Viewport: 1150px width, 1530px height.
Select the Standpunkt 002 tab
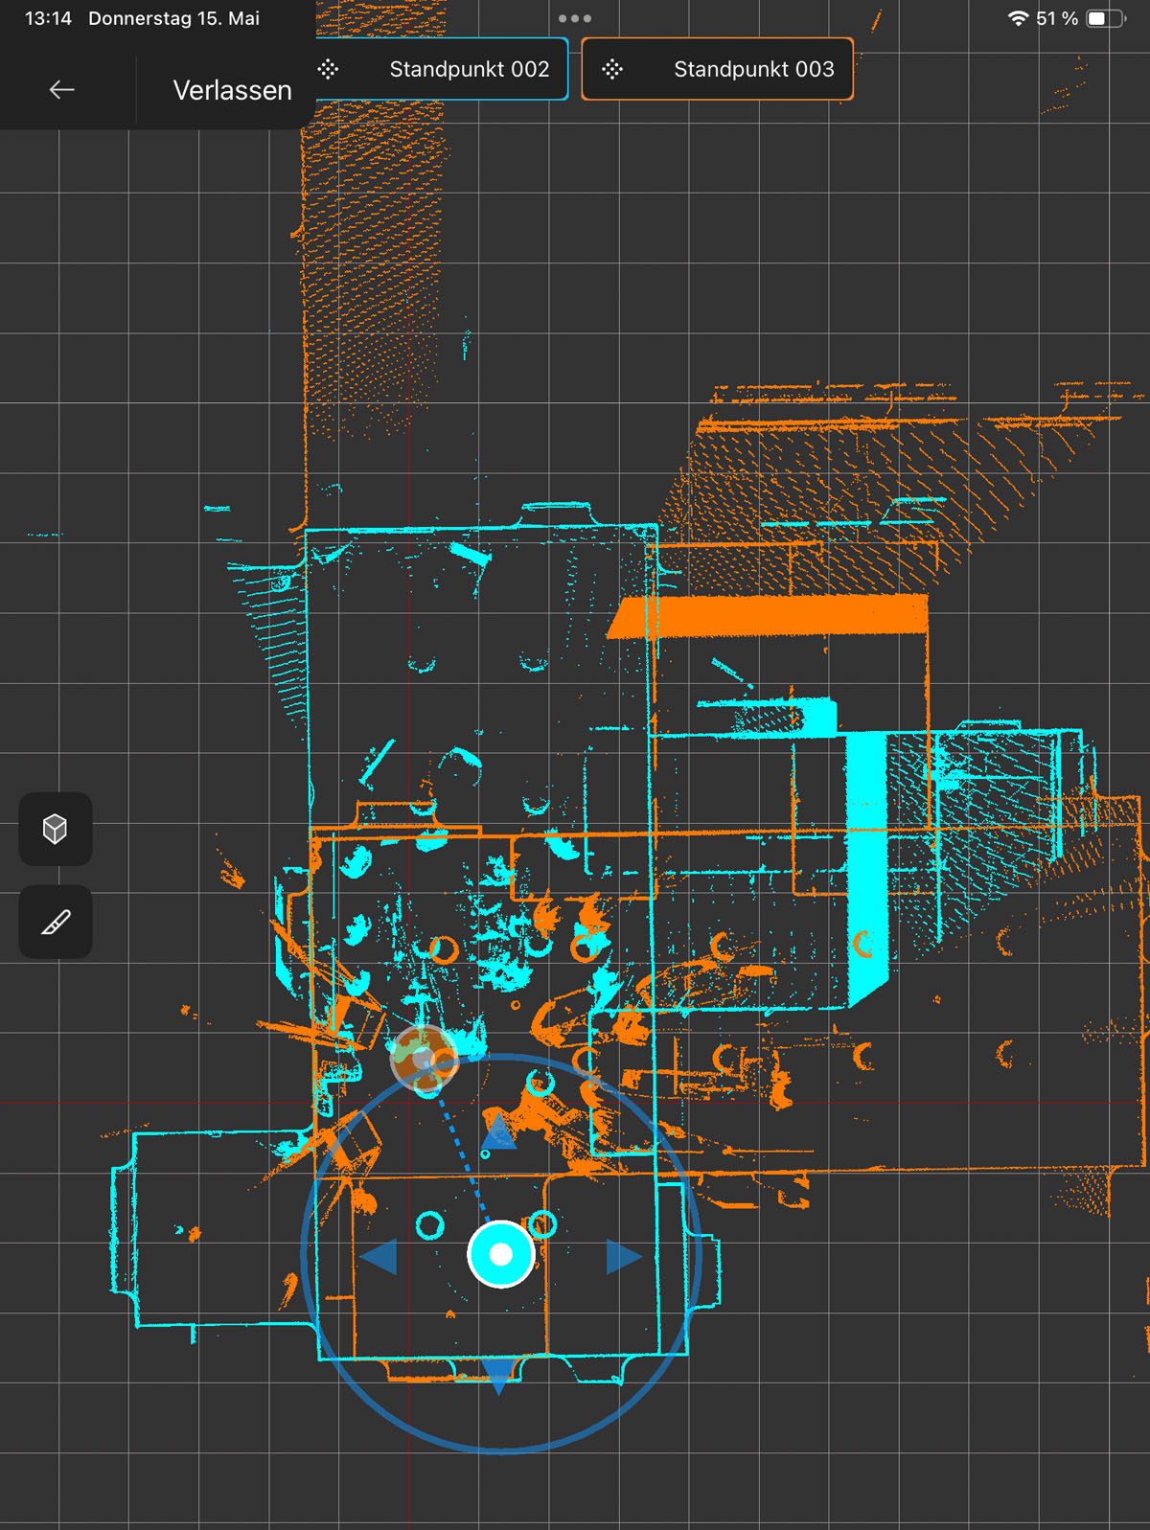coord(443,69)
